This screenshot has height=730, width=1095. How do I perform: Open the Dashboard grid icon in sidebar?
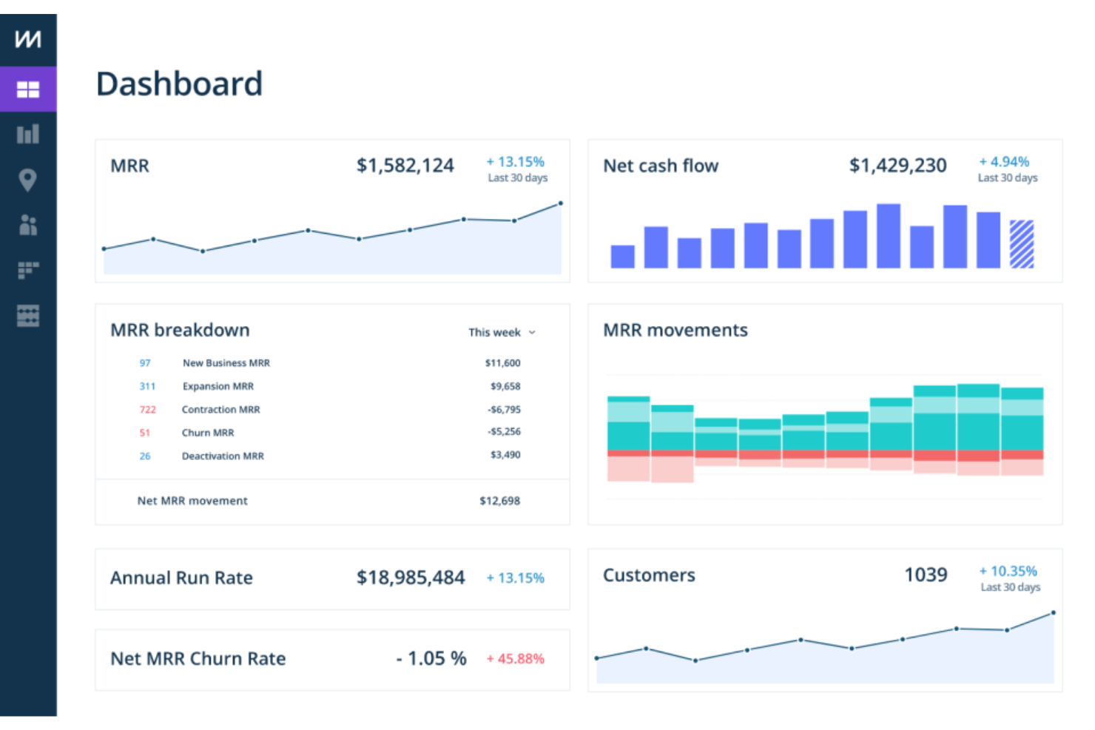28,89
